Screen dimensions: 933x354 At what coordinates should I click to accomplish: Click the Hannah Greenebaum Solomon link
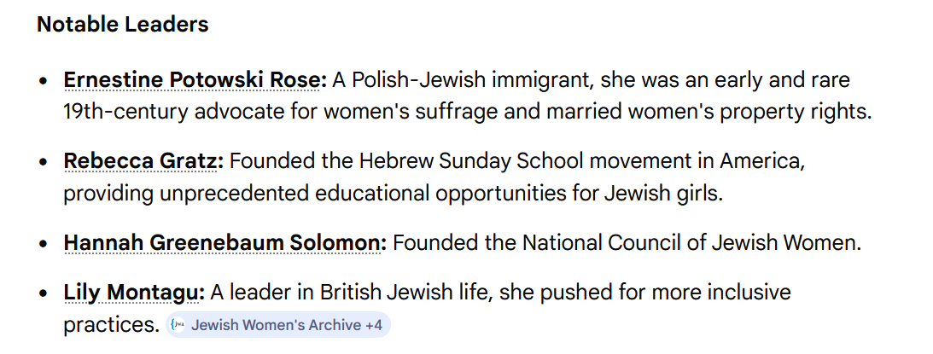pos(225,242)
